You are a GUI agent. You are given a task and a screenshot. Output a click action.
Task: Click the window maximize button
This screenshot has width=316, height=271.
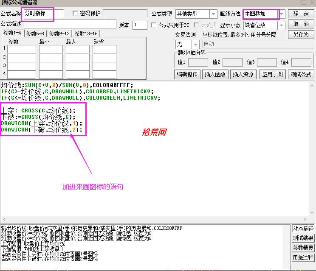(304, 3)
